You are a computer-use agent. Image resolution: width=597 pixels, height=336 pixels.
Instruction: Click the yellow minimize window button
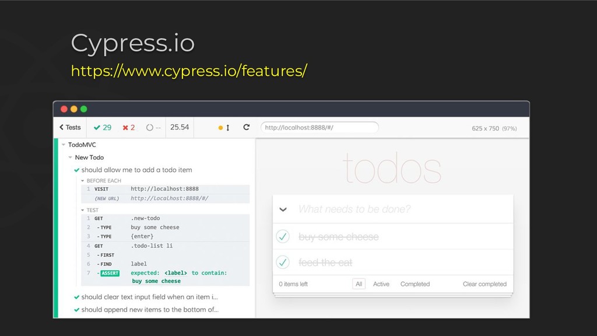point(74,109)
